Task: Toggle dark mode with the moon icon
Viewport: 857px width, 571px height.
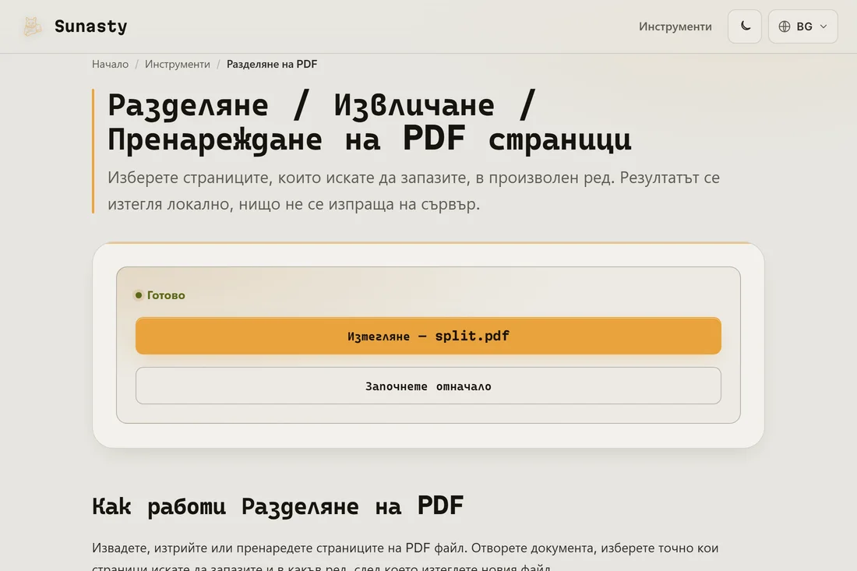Action: point(744,26)
